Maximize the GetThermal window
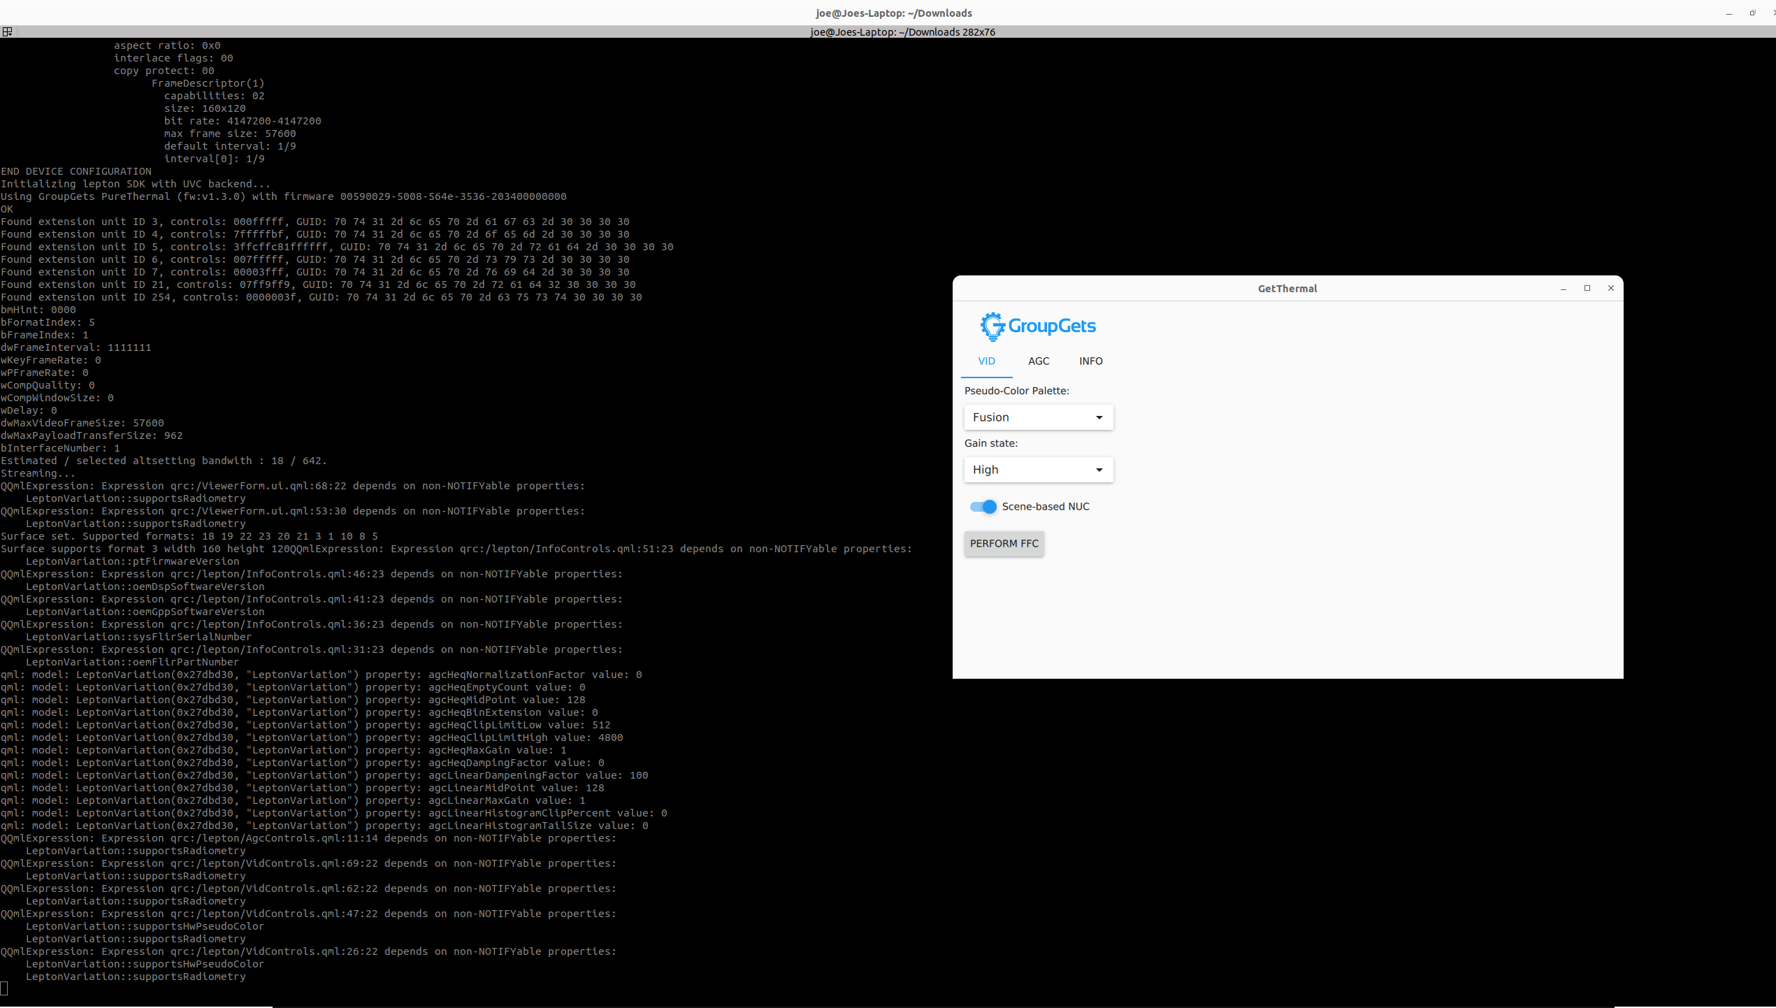Viewport: 1776px width, 1008px height. (1587, 288)
